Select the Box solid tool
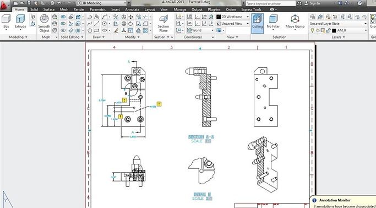The width and height of the screenshot is (376, 208). click(6, 22)
